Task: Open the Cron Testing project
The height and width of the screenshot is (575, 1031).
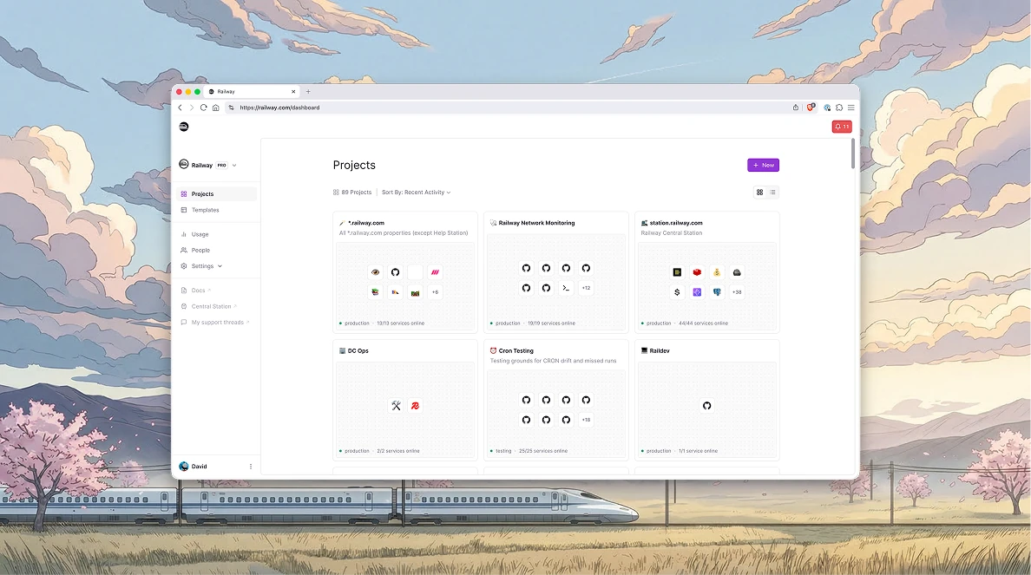Action: [516, 351]
